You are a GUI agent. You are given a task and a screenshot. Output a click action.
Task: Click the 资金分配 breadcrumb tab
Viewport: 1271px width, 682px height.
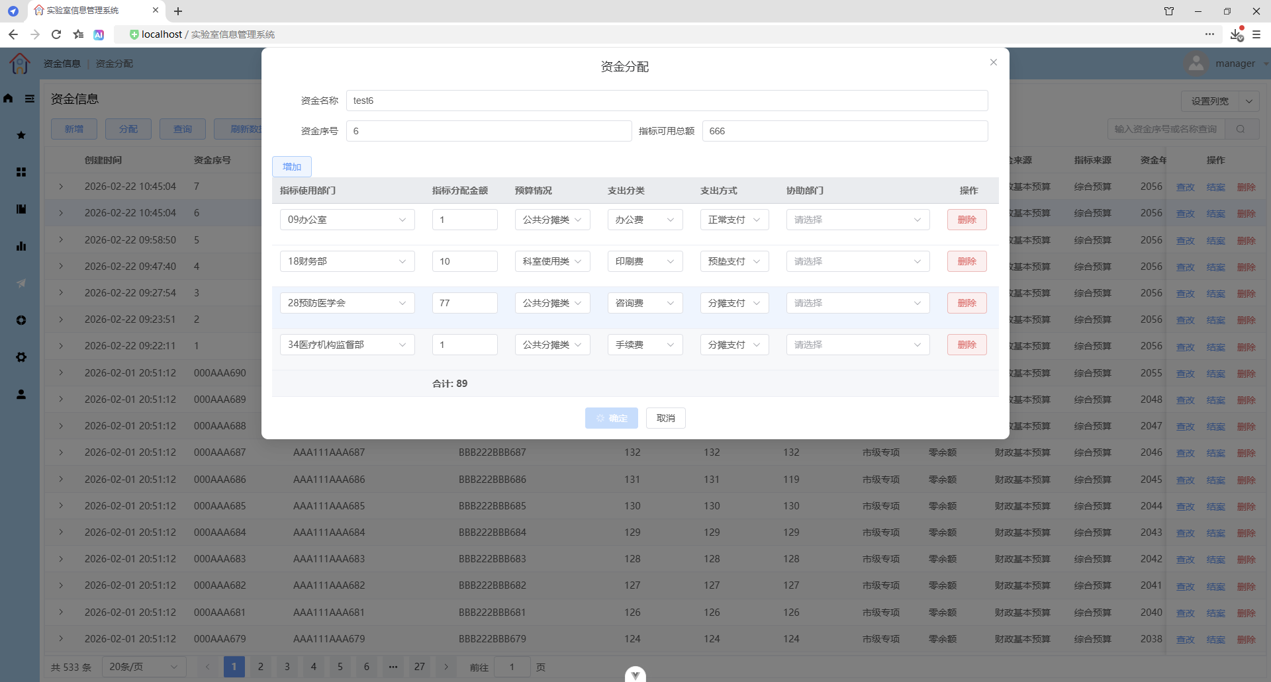pos(115,64)
